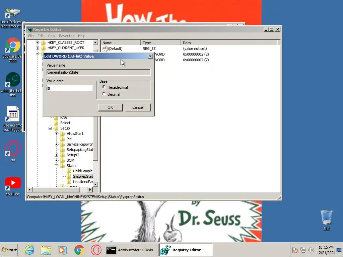The image size is (343, 257).
Task: Click the Data column header
Action: pos(229,43)
